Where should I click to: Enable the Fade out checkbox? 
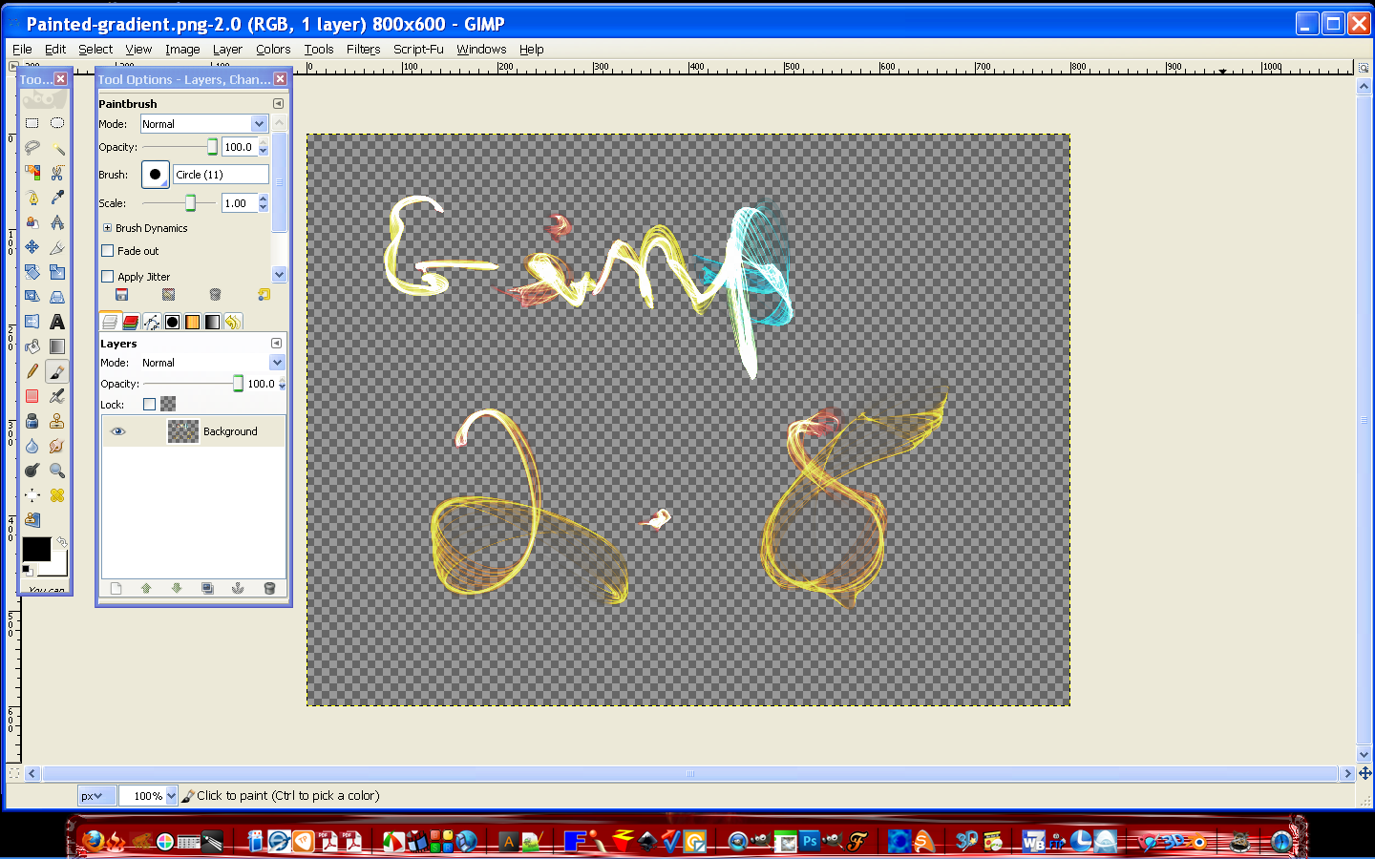[108, 251]
